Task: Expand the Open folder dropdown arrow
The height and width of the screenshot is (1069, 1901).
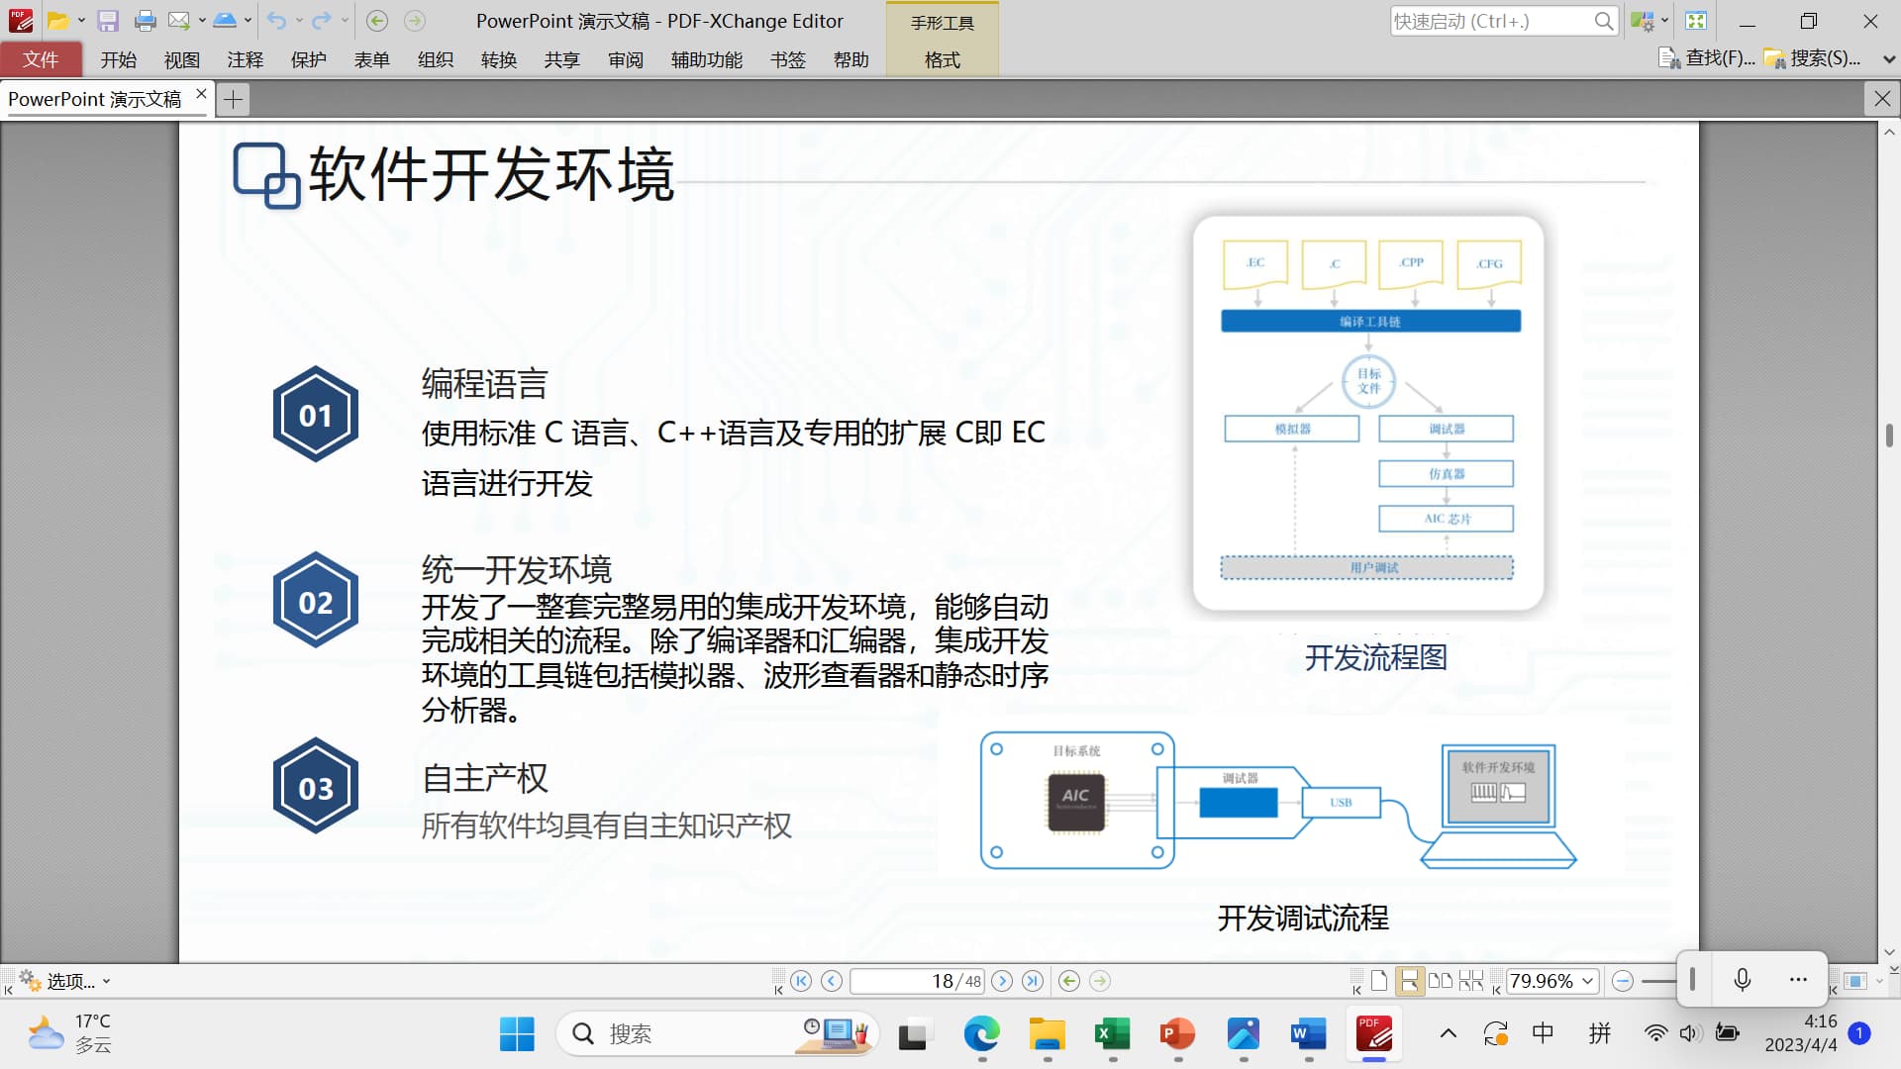Action: (x=81, y=21)
